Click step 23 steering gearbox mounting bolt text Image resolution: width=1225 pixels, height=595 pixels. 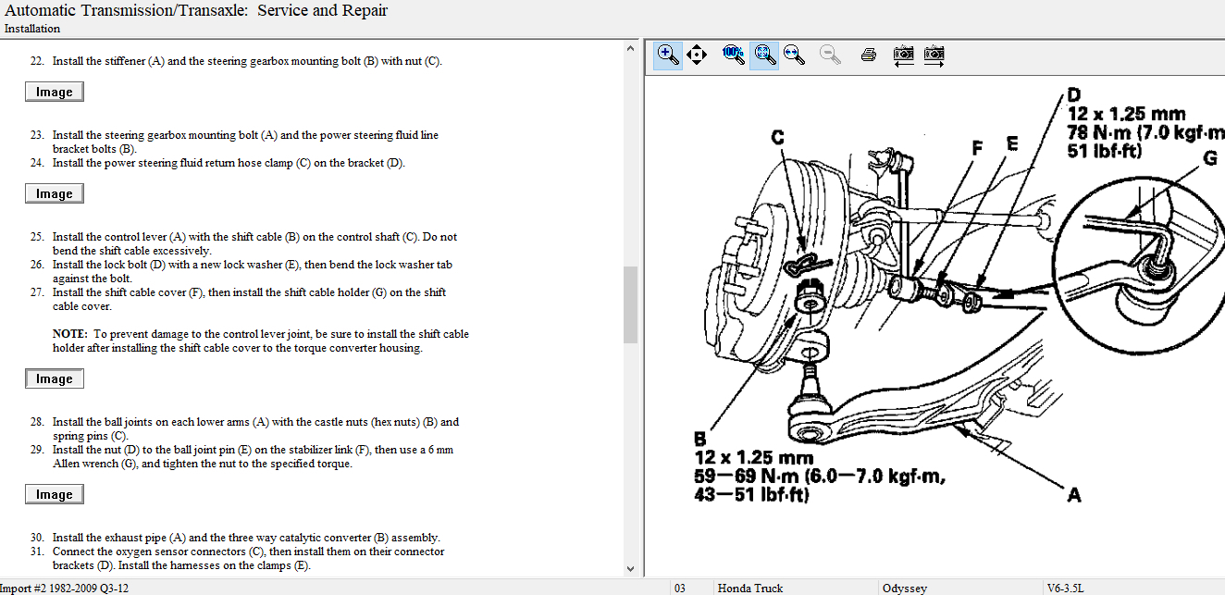[245, 142]
